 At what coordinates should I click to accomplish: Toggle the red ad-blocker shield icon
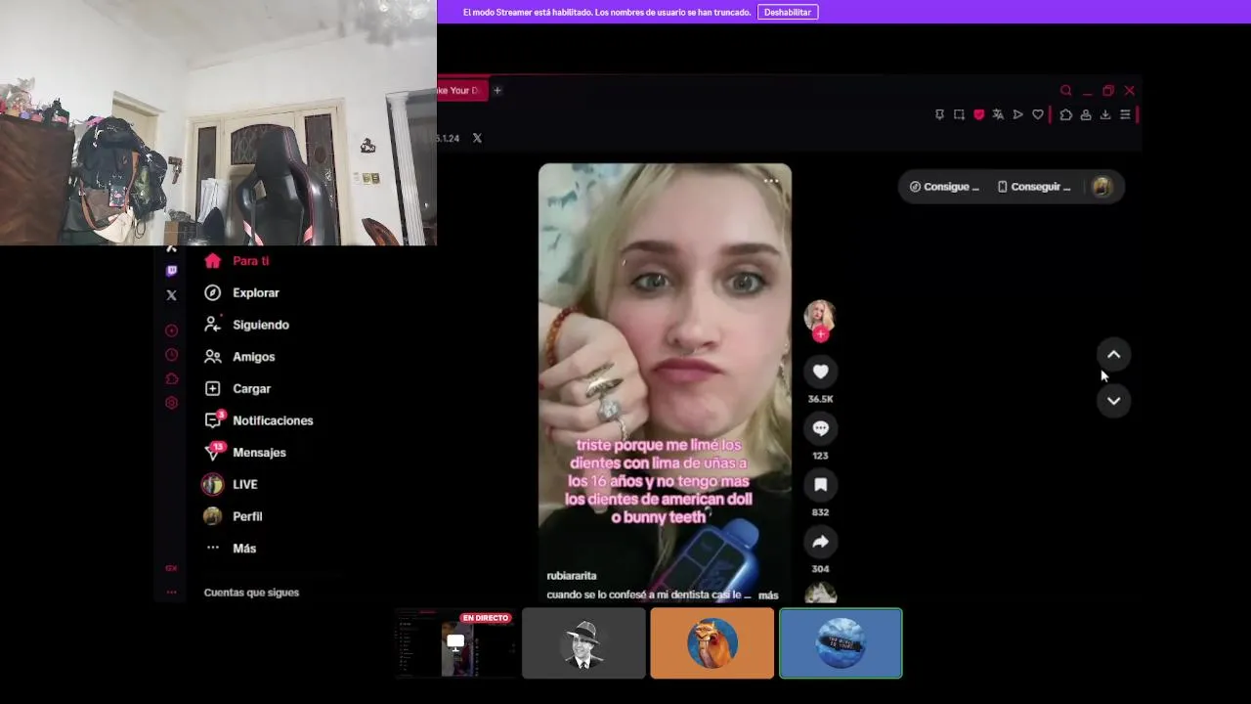pos(978,114)
